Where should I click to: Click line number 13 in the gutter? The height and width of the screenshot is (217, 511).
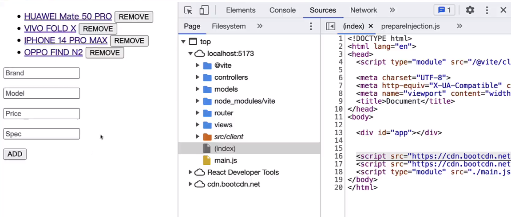(x=339, y=132)
